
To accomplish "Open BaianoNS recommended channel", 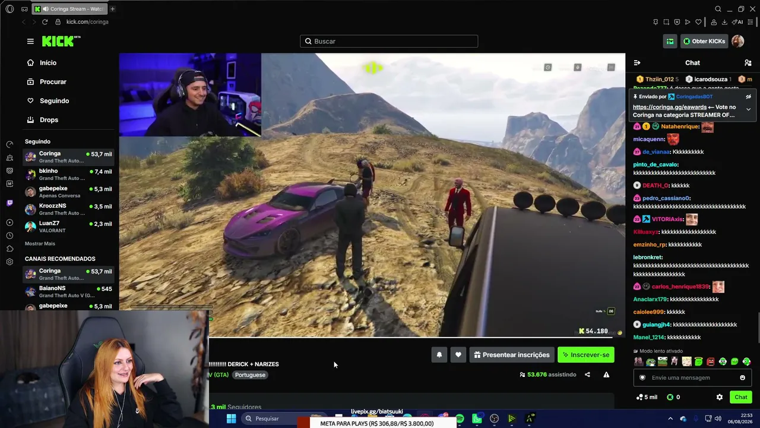I will [x=68, y=291].
